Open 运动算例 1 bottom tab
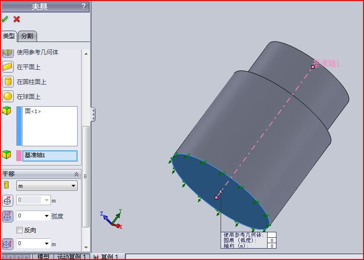Viewport: 364px width, 260px height. (72, 257)
